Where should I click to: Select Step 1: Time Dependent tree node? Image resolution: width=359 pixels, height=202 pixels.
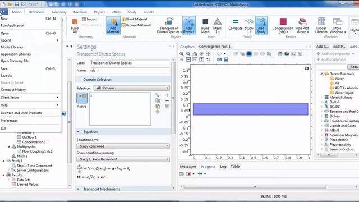click(x=34, y=166)
